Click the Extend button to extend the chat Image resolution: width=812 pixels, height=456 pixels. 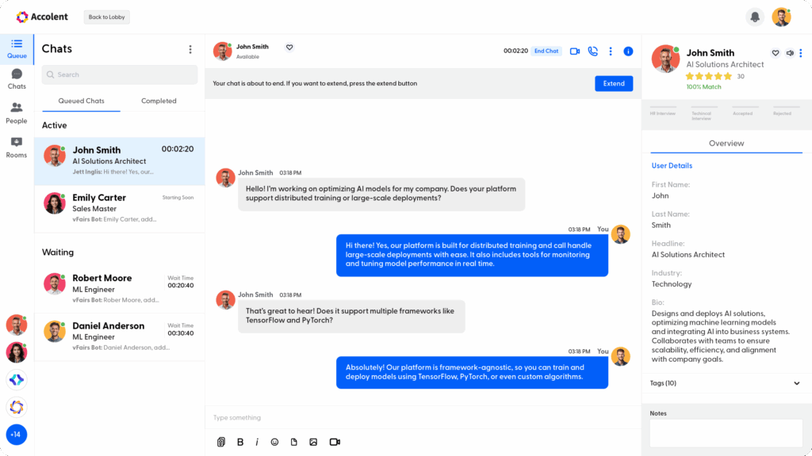tap(614, 82)
